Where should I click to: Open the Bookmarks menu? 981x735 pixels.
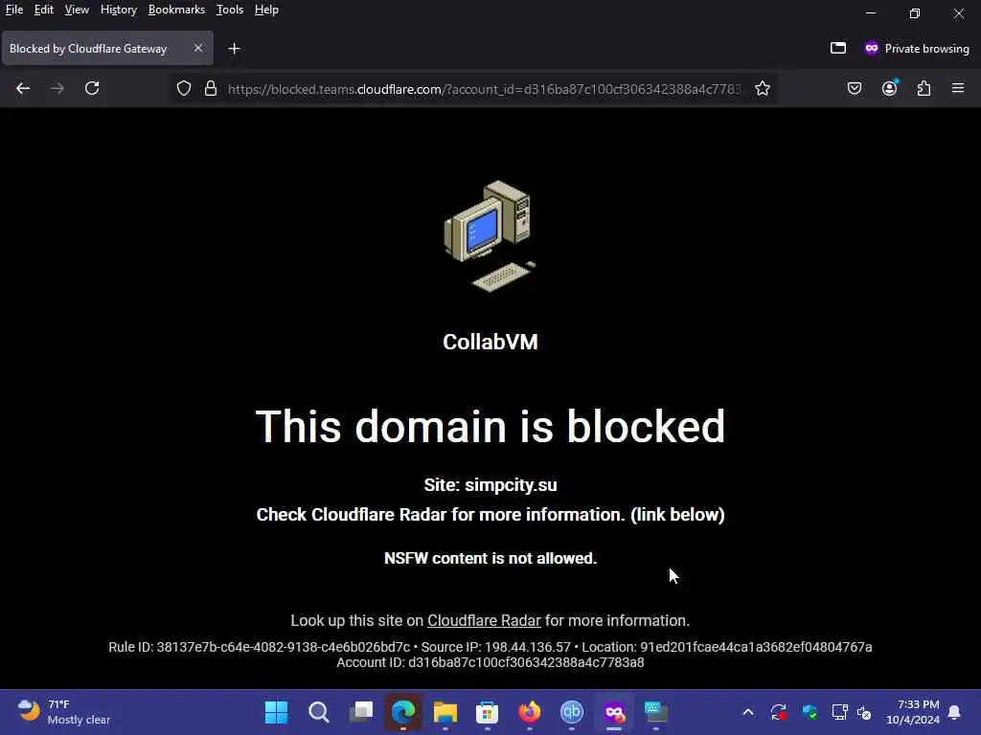point(176,10)
